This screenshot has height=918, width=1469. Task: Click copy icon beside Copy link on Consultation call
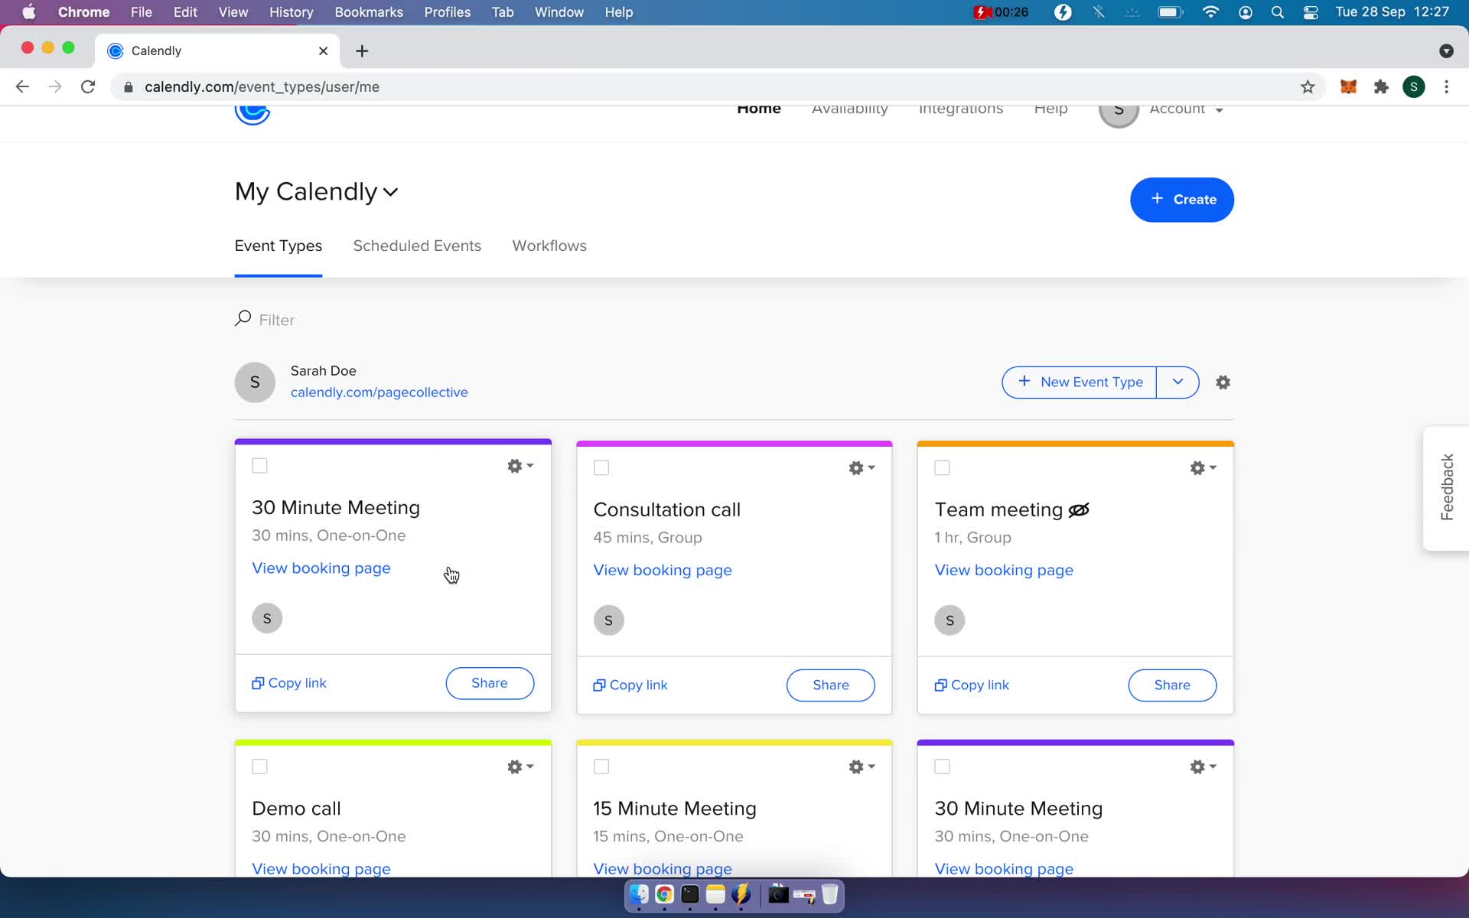599,685
